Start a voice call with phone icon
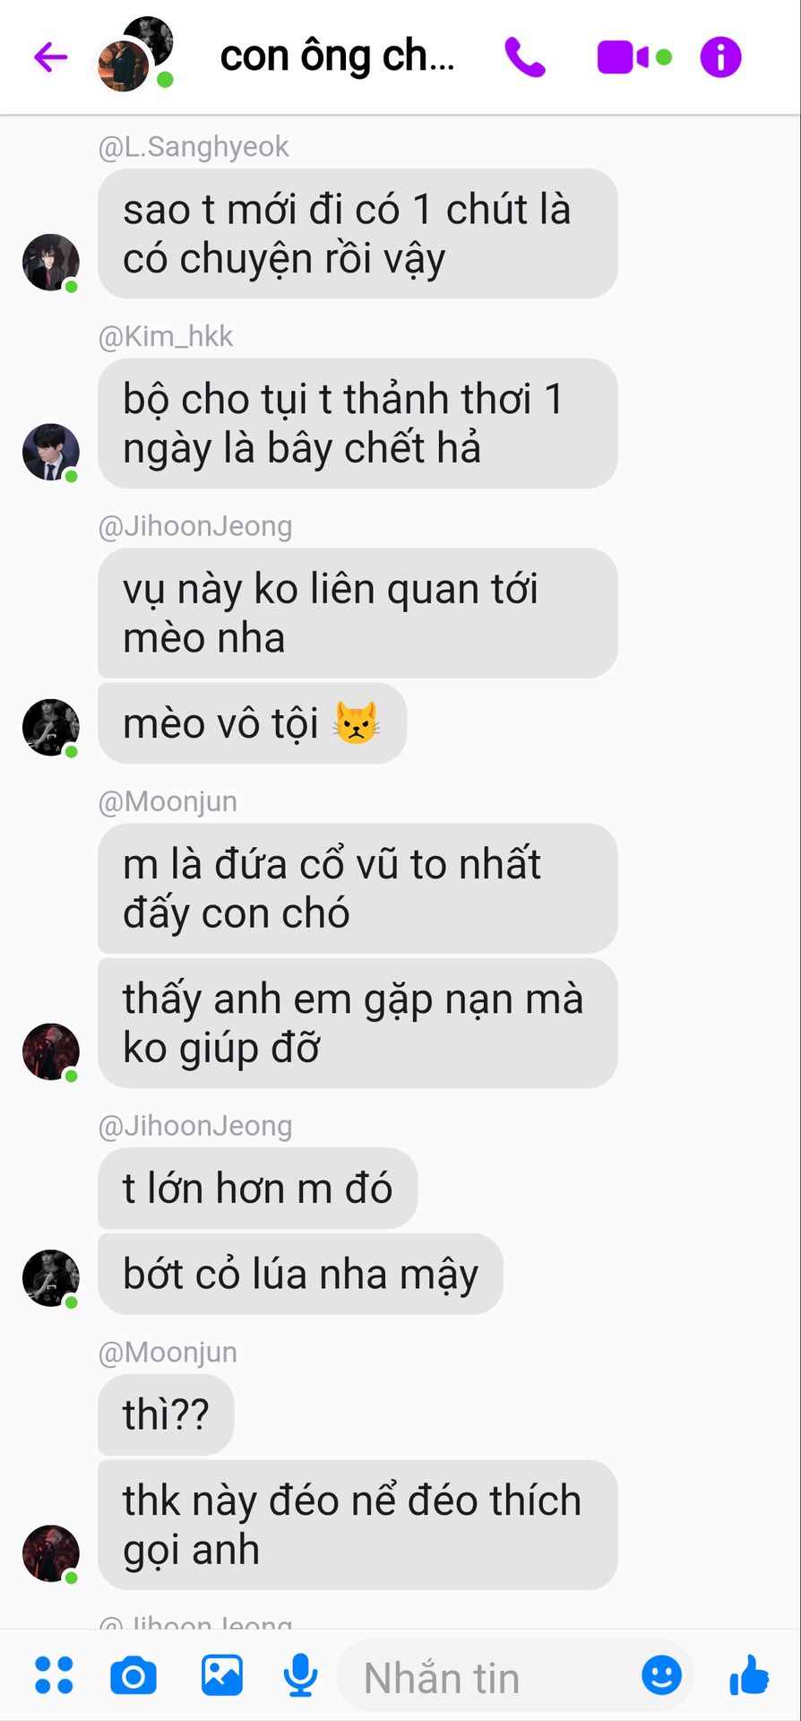 pos(525,57)
